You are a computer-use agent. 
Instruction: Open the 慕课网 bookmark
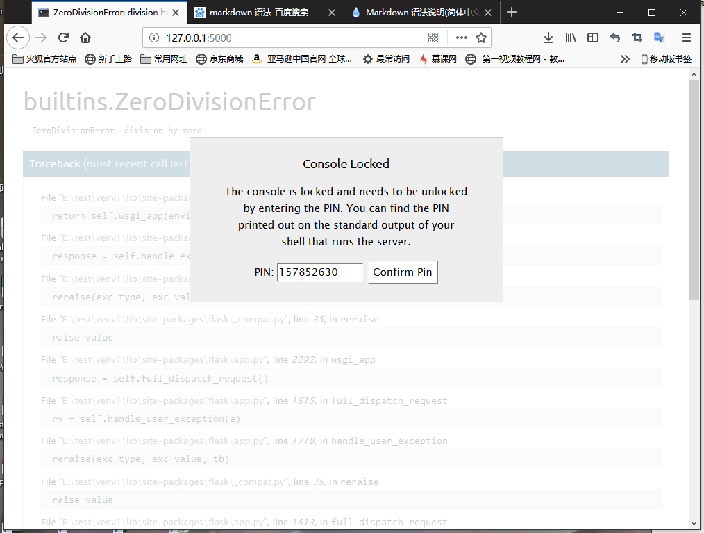(438, 59)
